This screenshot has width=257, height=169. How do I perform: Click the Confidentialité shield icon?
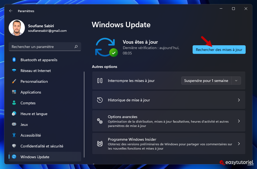[14, 146]
